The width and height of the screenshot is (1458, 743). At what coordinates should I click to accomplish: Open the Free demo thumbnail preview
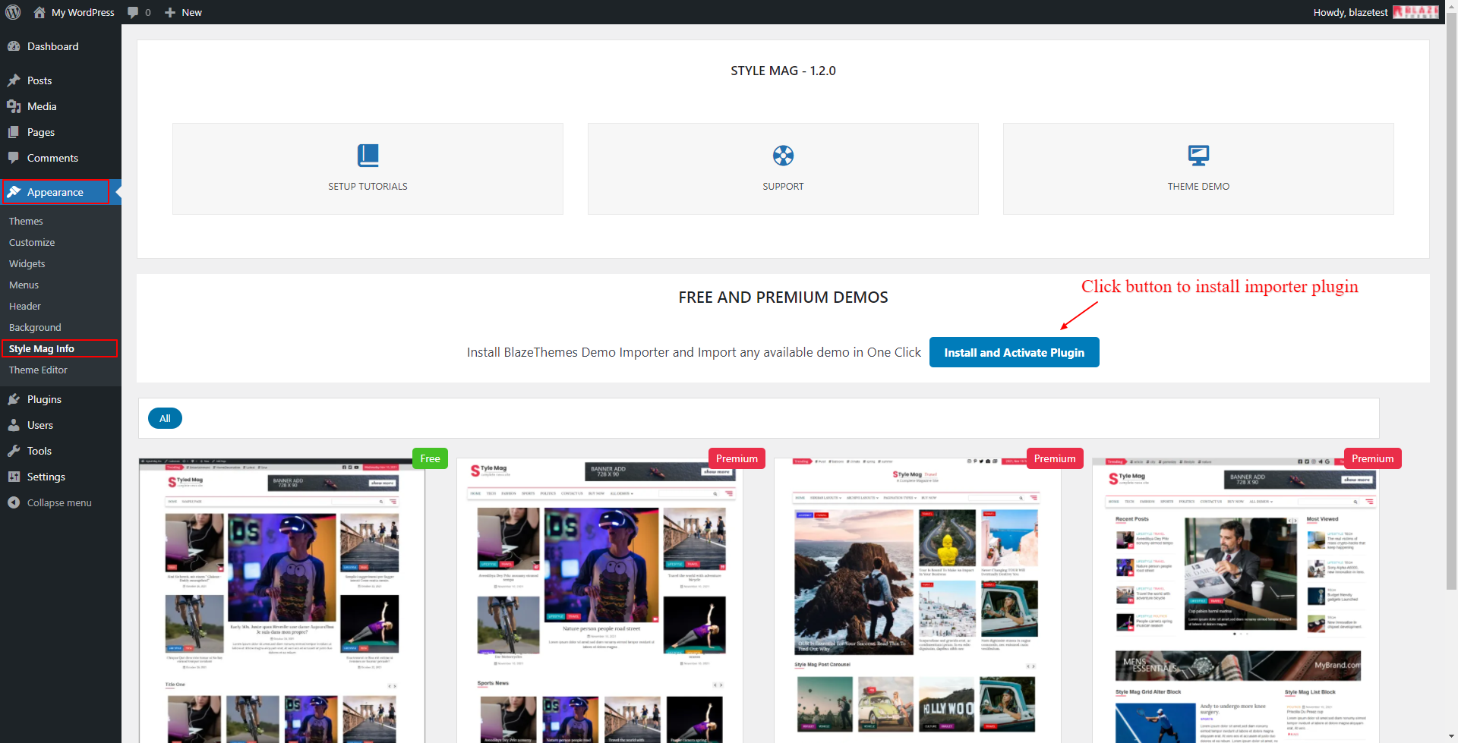click(282, 600)
